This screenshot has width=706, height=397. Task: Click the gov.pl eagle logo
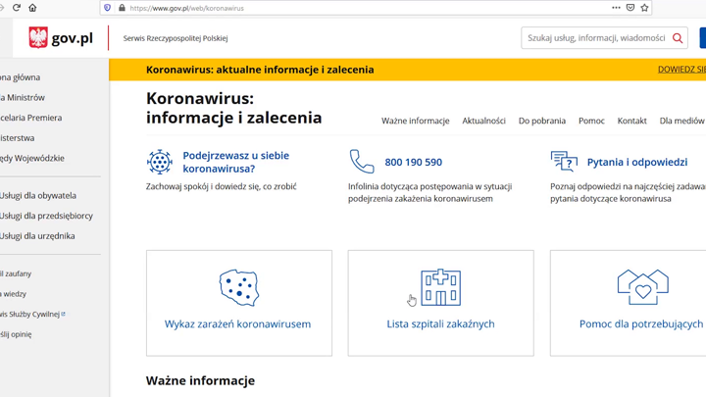pyautogui.click(x=38, y=38)
